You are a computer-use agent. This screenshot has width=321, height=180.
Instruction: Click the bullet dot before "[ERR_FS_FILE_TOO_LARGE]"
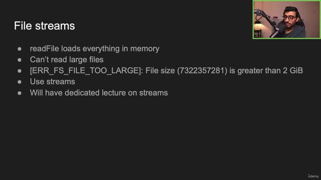(20, 71)
